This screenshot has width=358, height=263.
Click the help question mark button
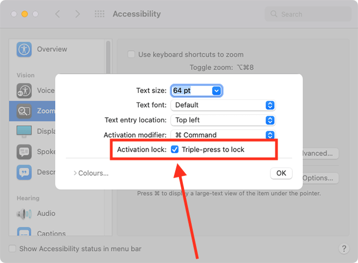click(344, 248)
